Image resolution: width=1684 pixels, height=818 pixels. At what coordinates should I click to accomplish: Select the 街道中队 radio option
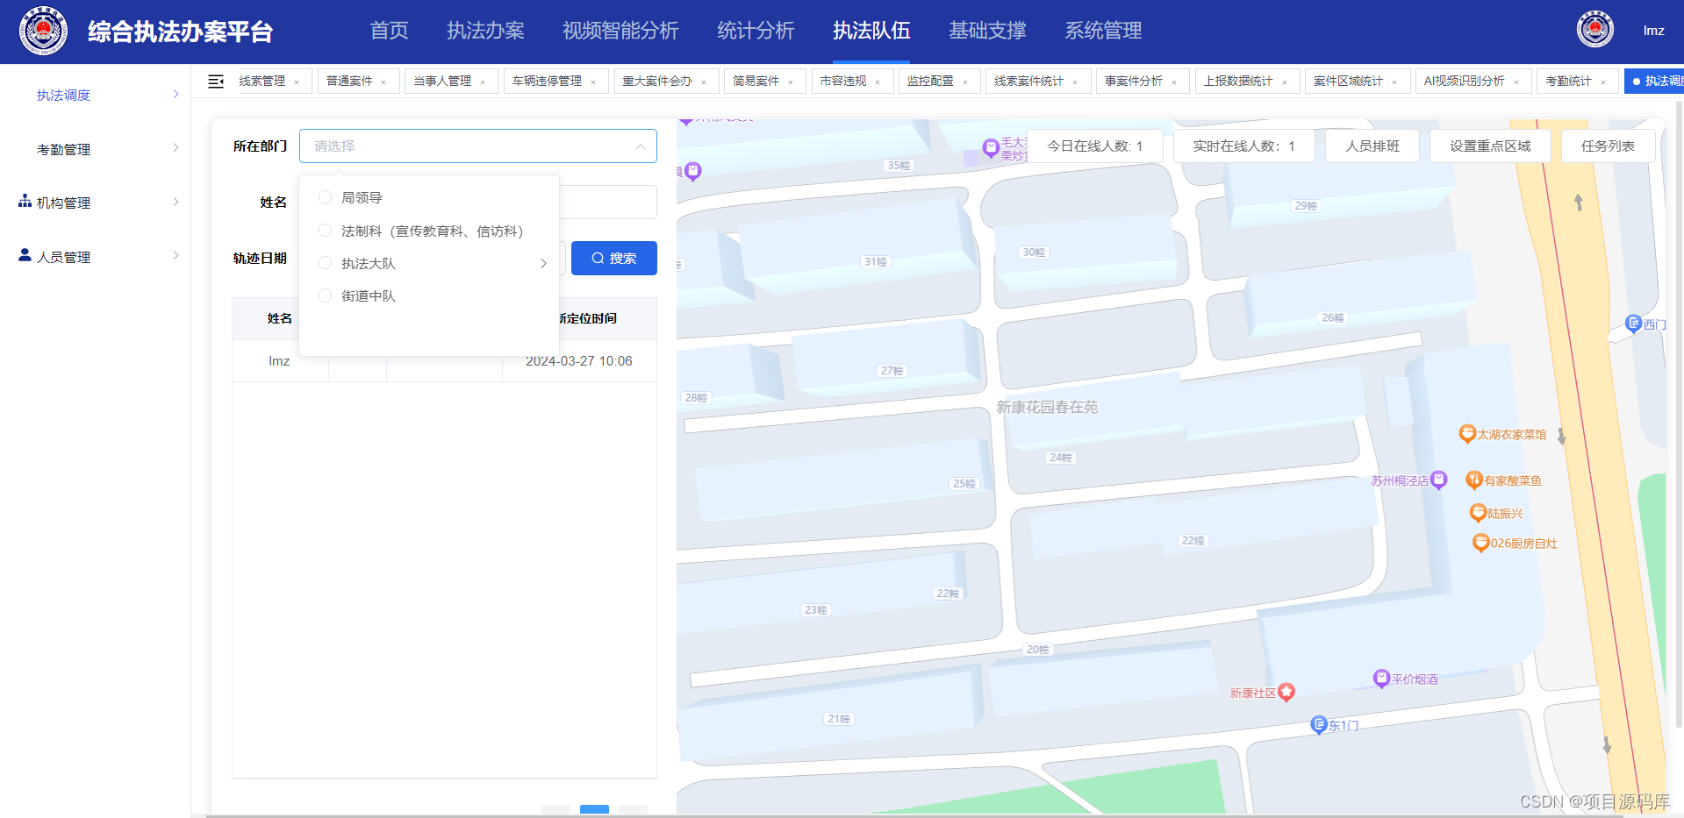pos(325,295)
